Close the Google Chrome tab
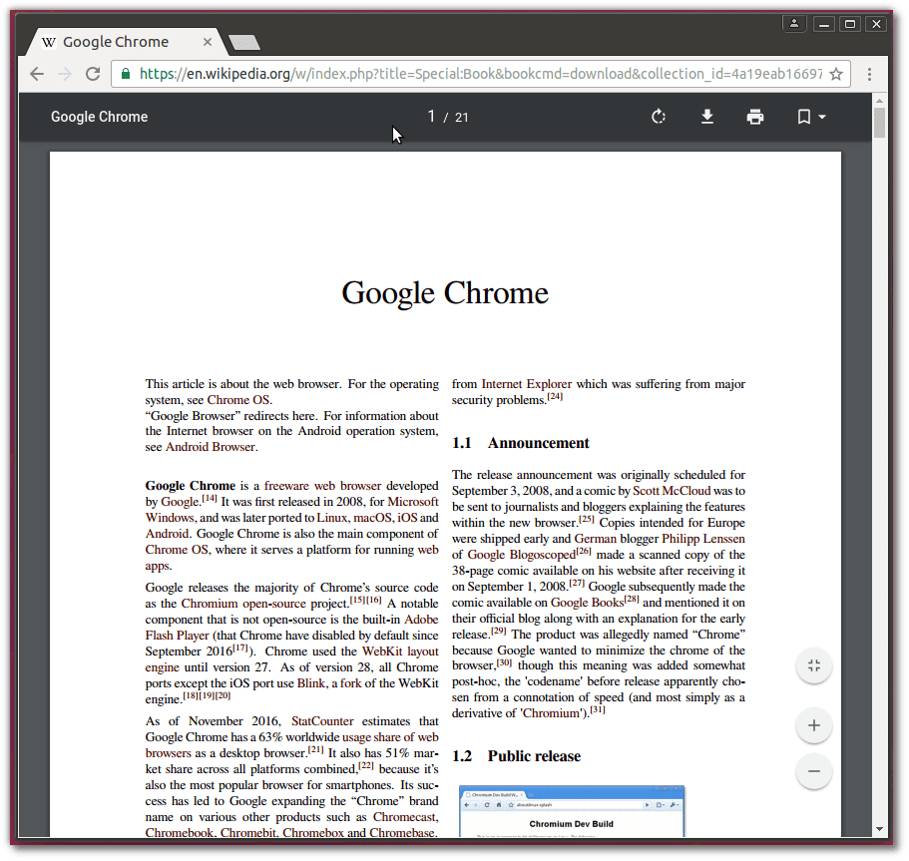The image size is (909, 861). (207, 42)
